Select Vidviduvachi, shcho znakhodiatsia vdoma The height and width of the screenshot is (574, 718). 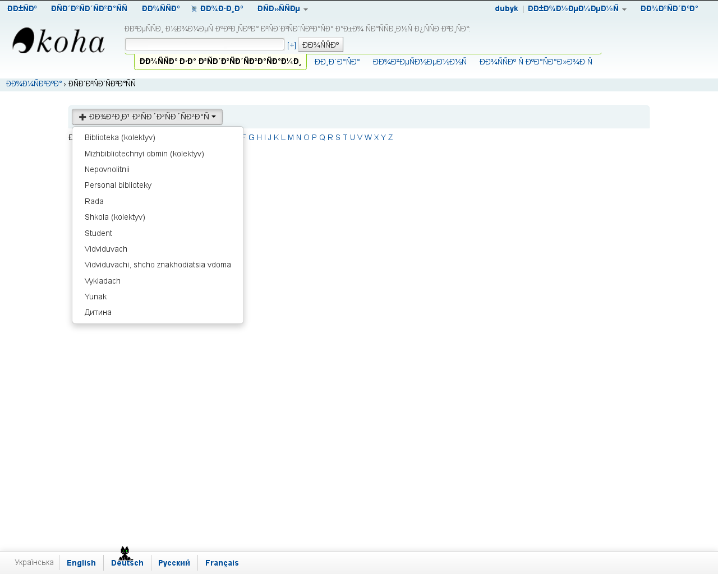pyautogui.click(x=158, y=265)
